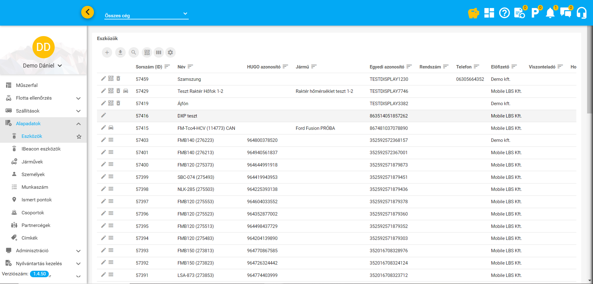Open the notifications bell icon
Screen dimensions: 593x284
550,13
